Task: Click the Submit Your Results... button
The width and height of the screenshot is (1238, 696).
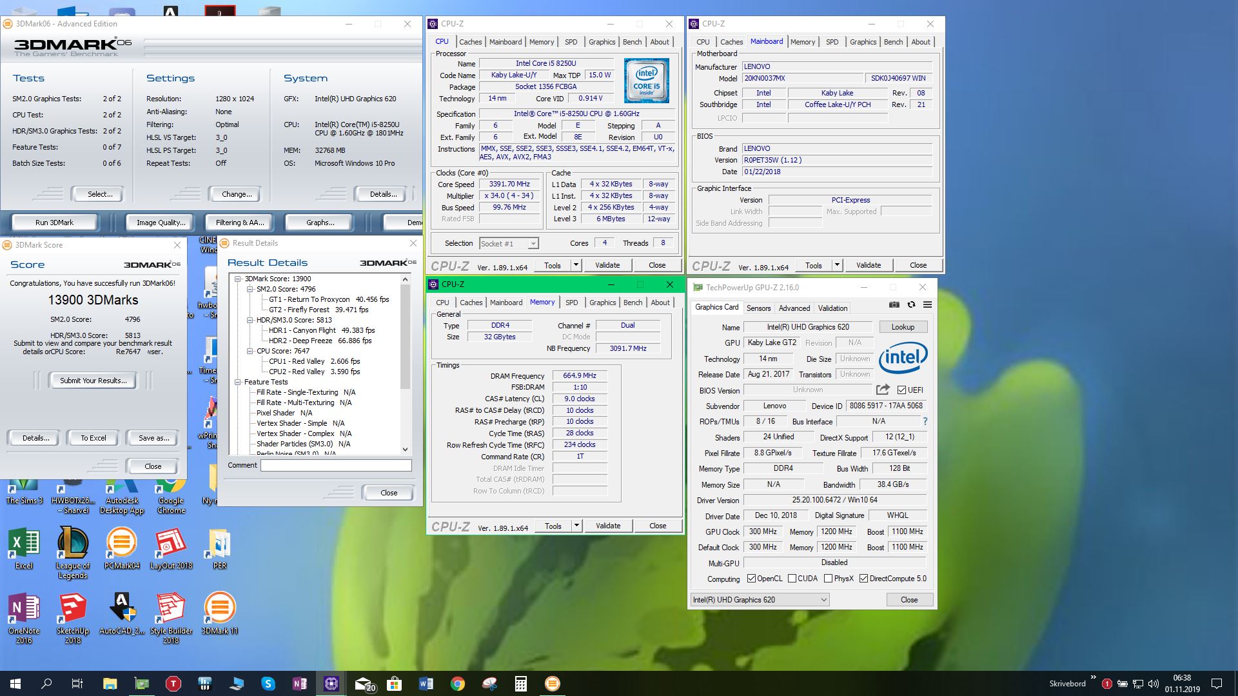Action: pyautogui.click(x=93, y=381)
